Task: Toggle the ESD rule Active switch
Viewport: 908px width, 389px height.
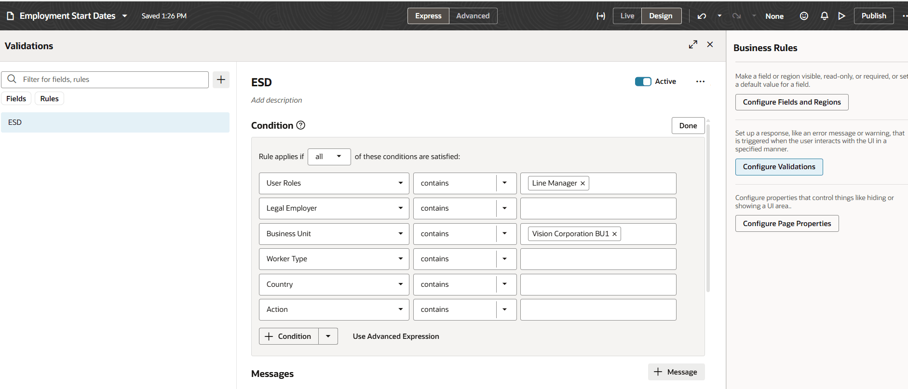Action: pos(643,81)
